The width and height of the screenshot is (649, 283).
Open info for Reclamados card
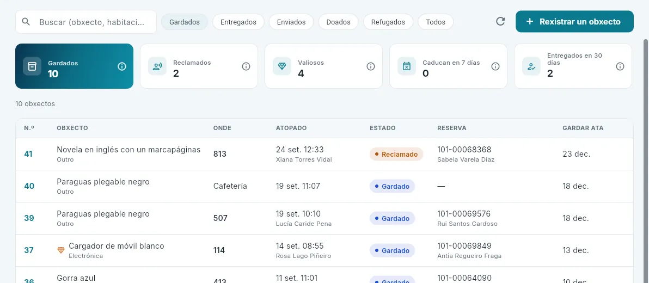[x=246, y=66]
